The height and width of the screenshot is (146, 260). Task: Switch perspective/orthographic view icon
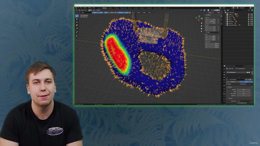[x=201, y=31]
